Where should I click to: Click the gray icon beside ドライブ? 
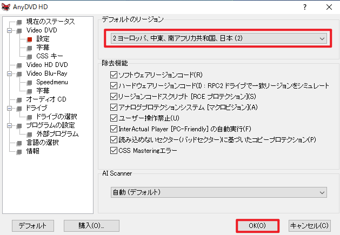pos(19,109)
